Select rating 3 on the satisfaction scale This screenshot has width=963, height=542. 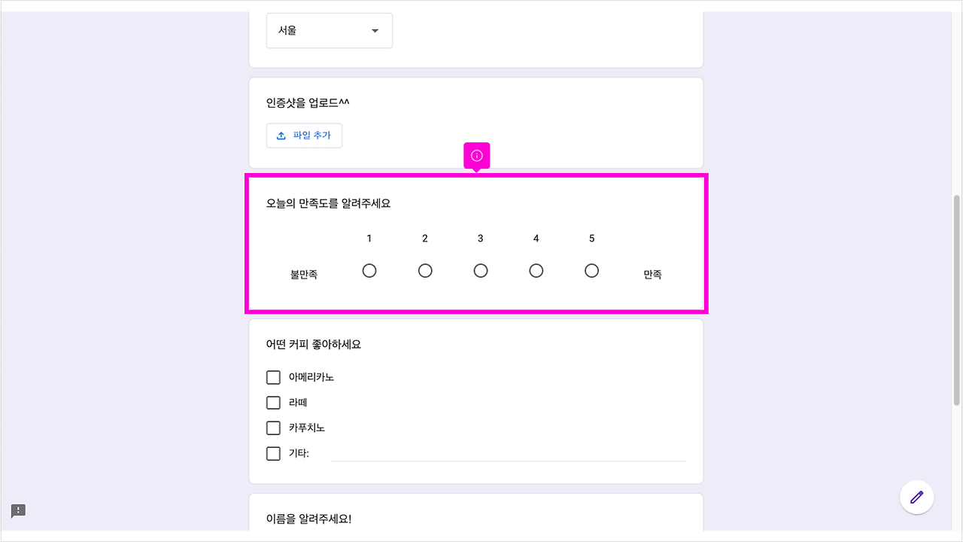pyautogui.click(x=481, y=270)
